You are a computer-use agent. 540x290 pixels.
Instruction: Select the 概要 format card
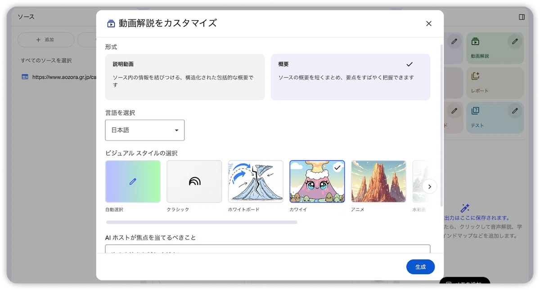[x=350, y=77]
